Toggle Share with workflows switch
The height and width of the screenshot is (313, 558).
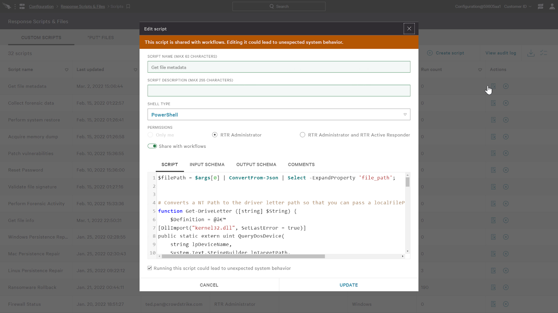tap(152, 146)
